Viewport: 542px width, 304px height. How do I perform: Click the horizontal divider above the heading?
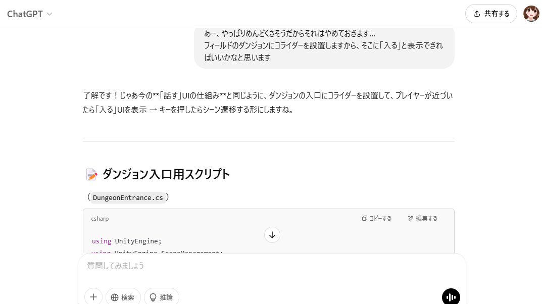[268, 141]
